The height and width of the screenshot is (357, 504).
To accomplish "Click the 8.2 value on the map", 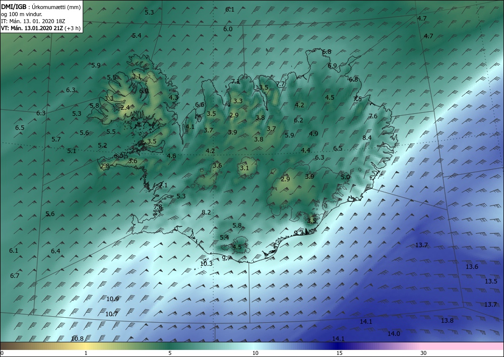I will pyautogui.click(x=206, y=212).
